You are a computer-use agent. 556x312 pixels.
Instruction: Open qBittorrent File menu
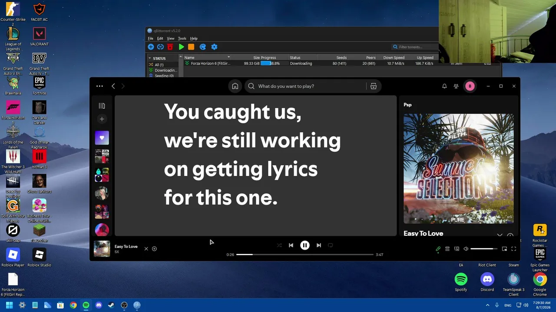[x=151, y=39]
